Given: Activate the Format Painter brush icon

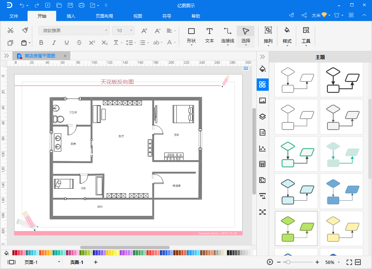Looking at the screenshot, I should point(25,30).
